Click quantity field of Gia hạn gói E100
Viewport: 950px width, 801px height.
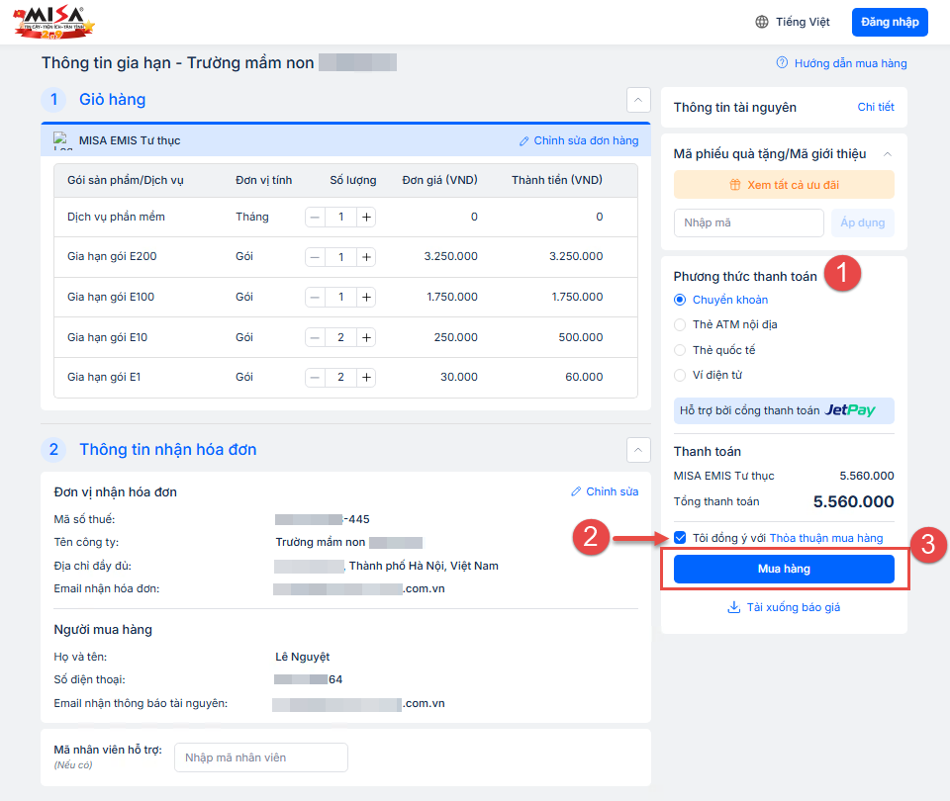pyautogui.click(x=340, y=297)
